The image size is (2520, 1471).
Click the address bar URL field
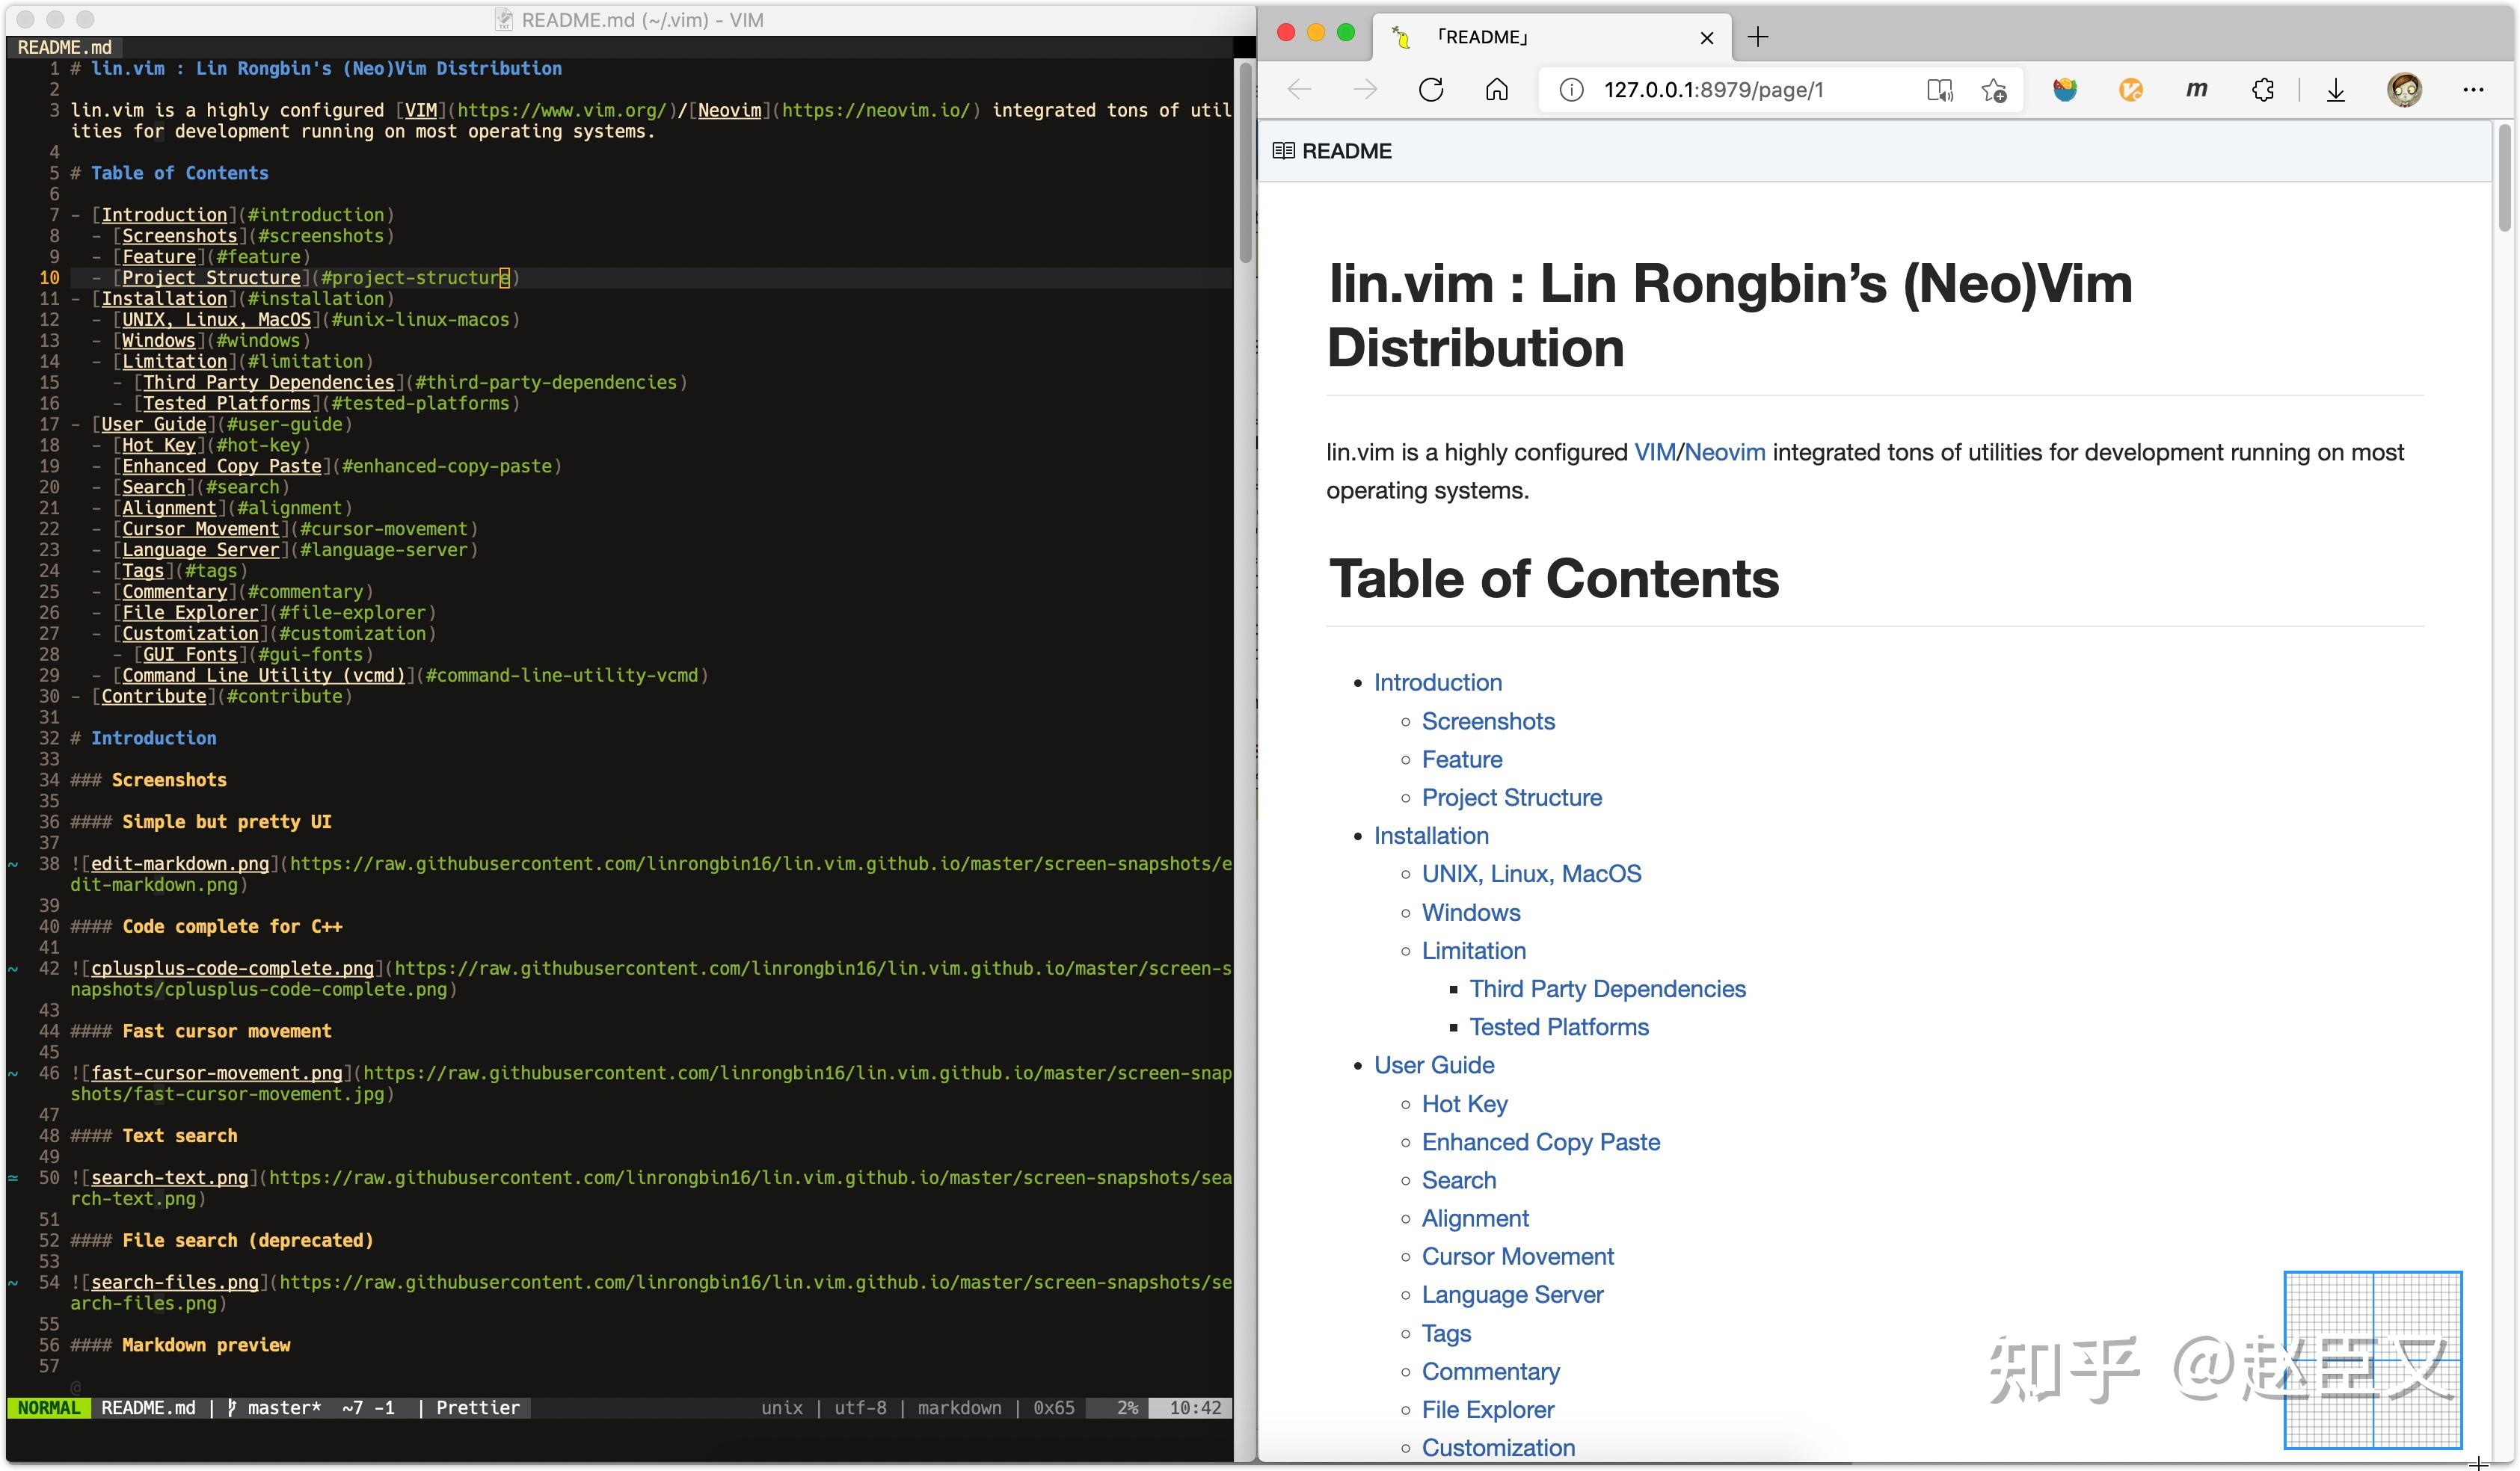click(1713, 90)
